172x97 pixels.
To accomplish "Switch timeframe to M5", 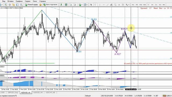I will pyautogui.click(x=137, y=5).
